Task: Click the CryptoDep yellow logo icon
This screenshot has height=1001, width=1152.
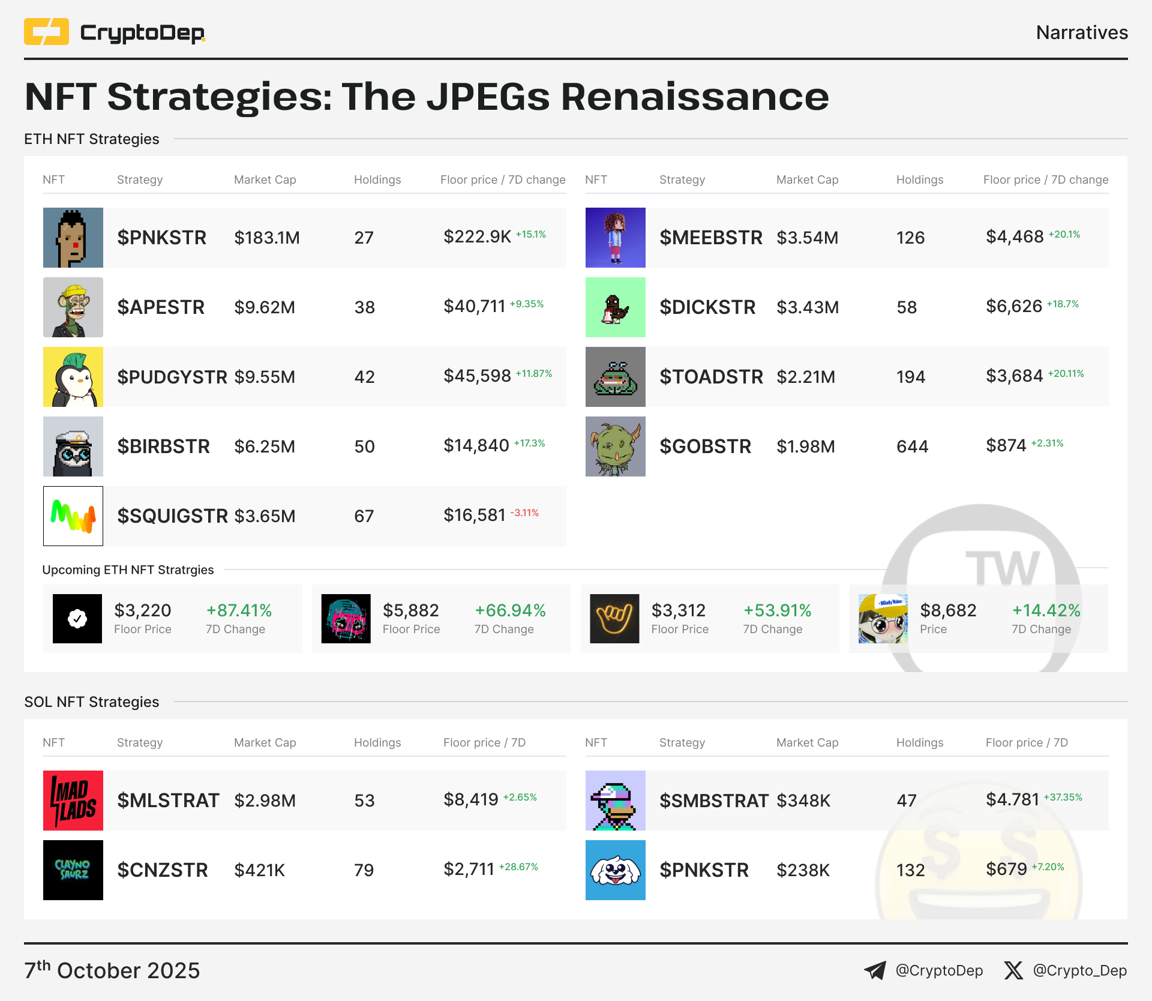Action: coord(46,32)
